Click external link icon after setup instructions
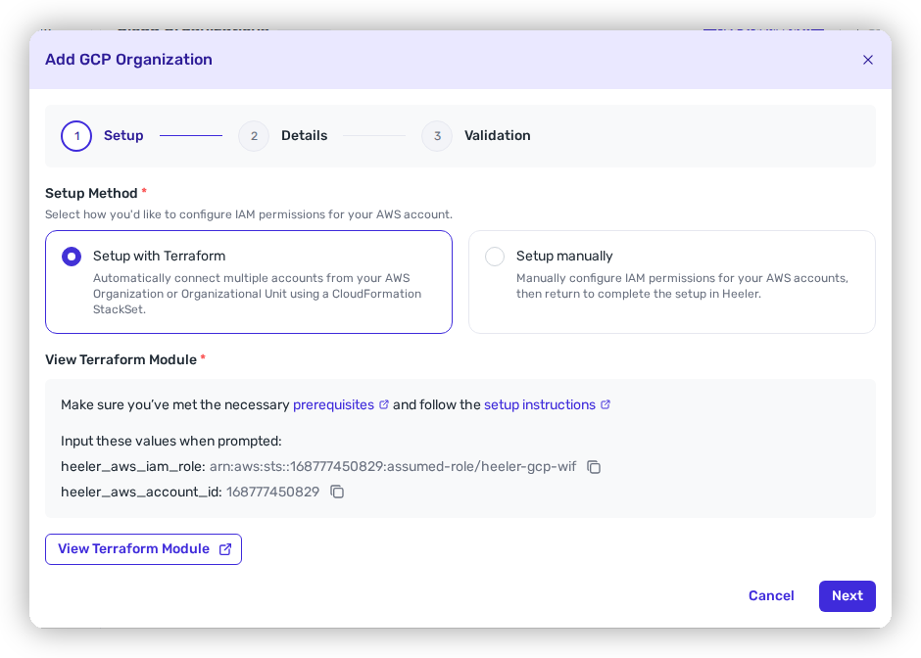The image size is (921, 658). 605,404
